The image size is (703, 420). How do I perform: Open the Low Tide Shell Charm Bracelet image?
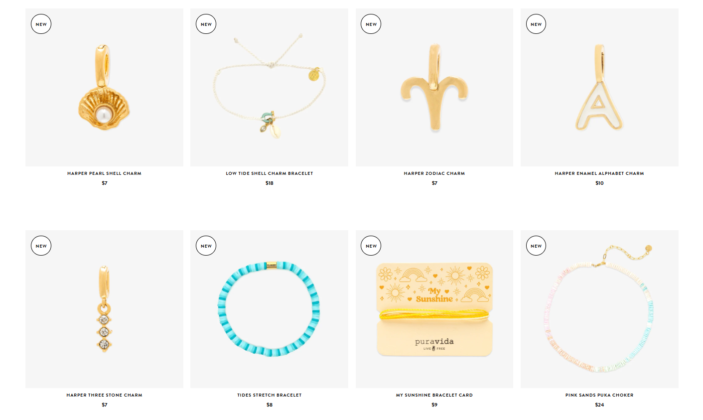pos(269,87)
